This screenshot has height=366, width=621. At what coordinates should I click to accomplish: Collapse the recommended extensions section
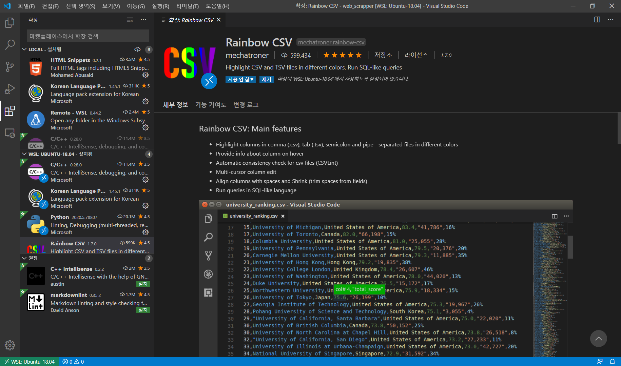coord(24,258)
